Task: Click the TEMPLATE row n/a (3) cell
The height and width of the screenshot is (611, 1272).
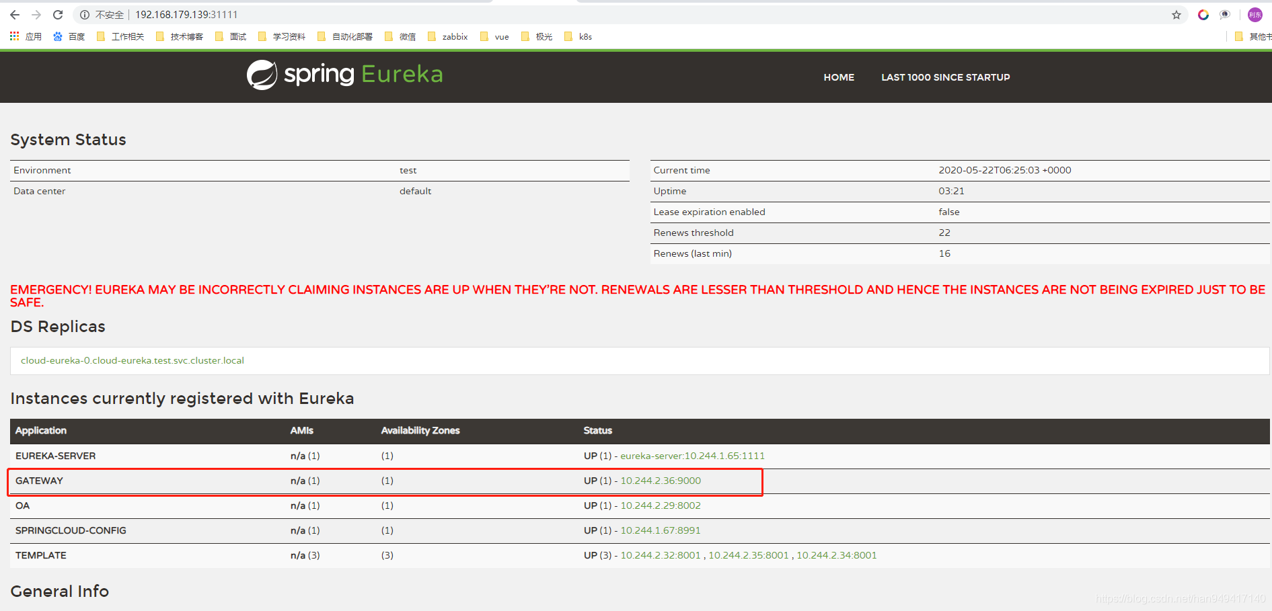Action: coord(305,555)
